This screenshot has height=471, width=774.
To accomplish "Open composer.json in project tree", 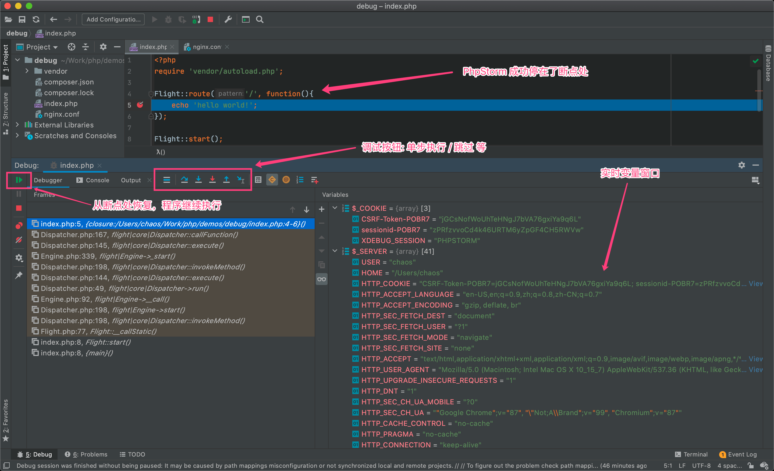I will click(x=69, y=82).
